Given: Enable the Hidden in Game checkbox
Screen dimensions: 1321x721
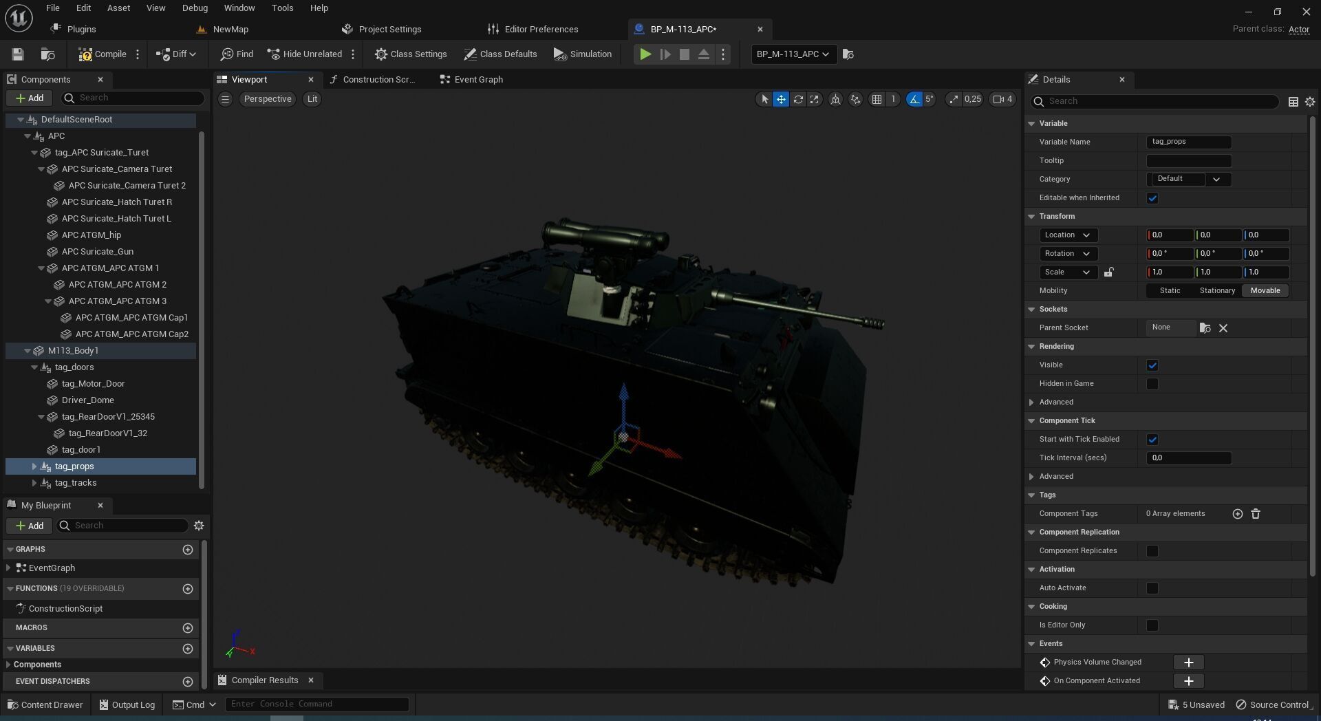Looking at the screenshot, I should pyautogui.click(x=1152, y=384).
